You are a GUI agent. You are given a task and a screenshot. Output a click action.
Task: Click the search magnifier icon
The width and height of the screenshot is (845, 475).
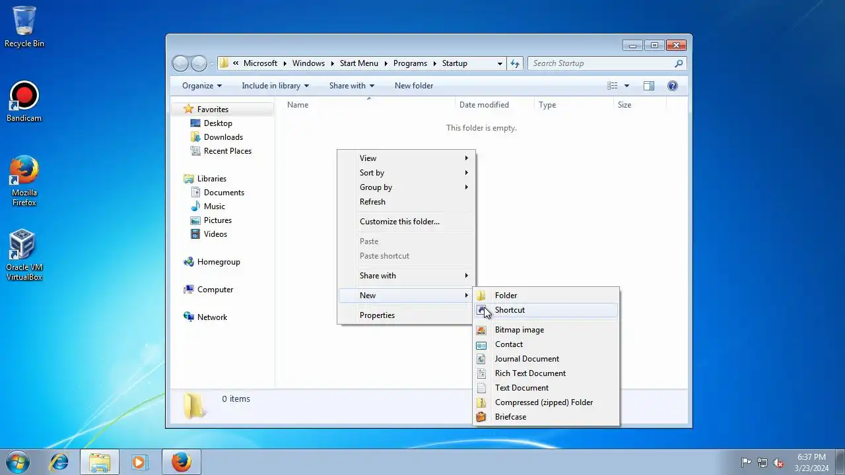coord(679,63)
